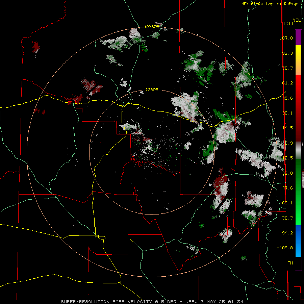Click the -16.5 velocity scale value

286,158
